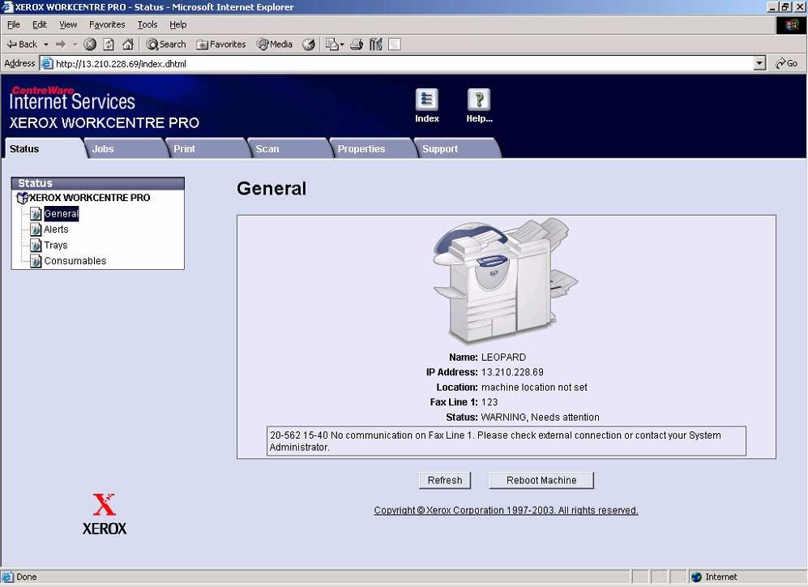The width and height of the screenshot is (808, 587).
Task: Select Consumables in the Status tree
Action: point(75,261)
